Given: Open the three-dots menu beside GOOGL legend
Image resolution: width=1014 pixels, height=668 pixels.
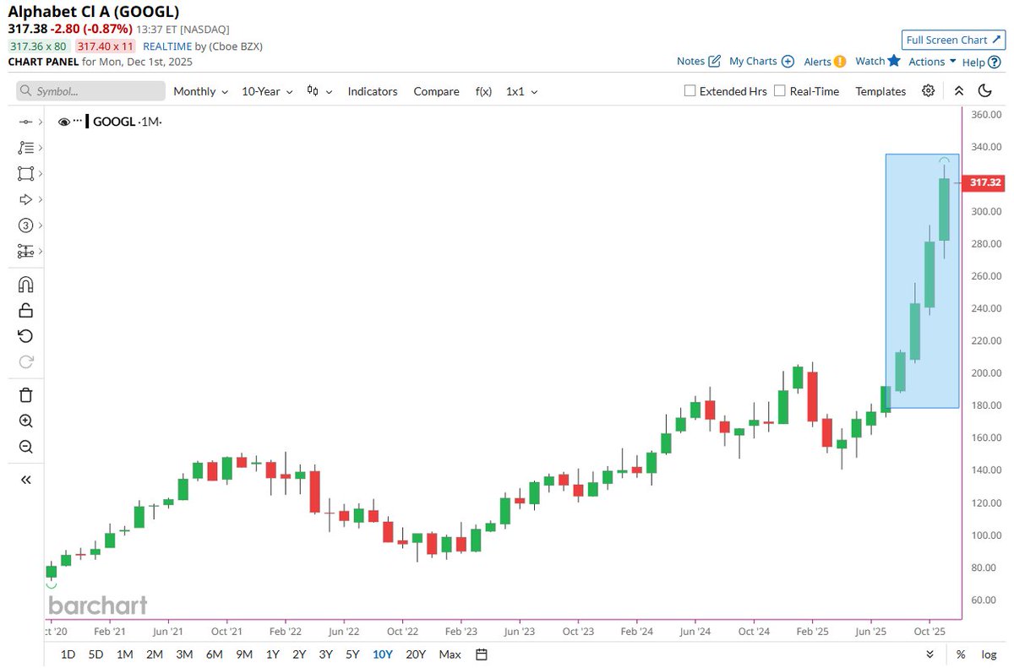Looking at the screenshot, I should click(x=78, y=122).
